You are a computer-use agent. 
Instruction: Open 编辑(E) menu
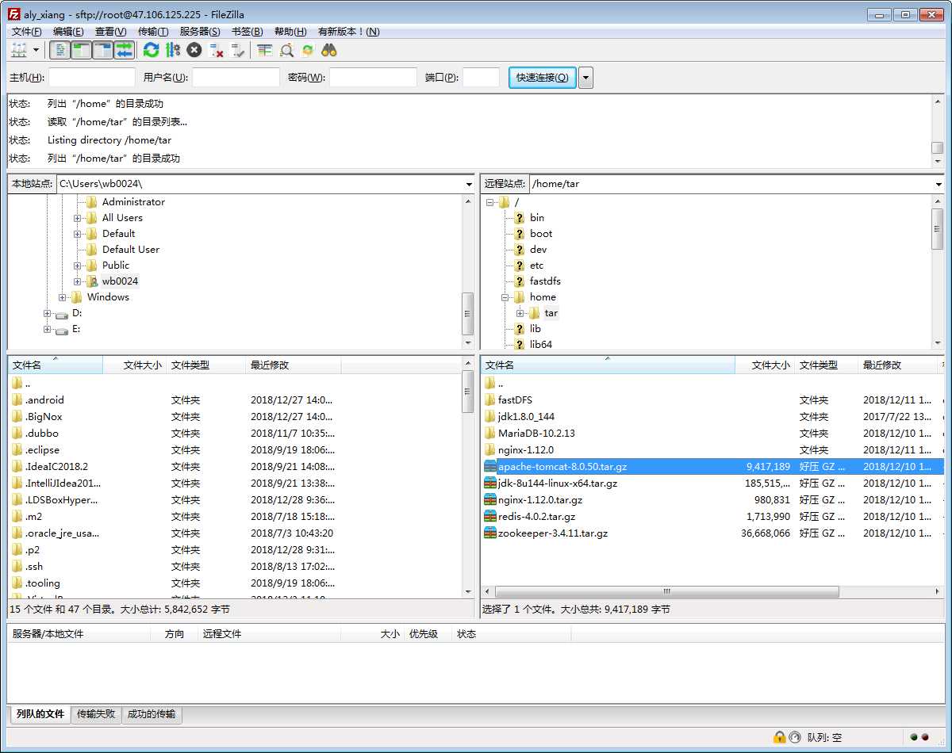tap(68, 32)
